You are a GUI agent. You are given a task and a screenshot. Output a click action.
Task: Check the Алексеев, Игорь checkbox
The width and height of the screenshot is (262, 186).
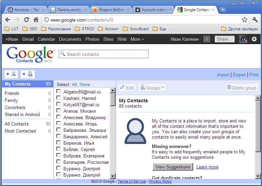point(58,123)
